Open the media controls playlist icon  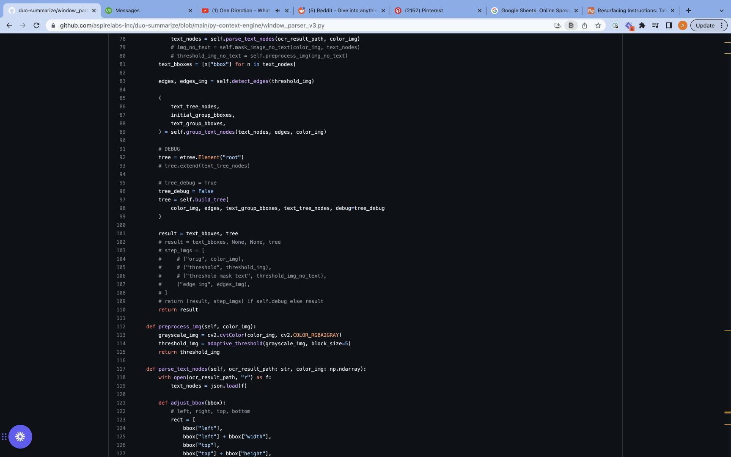click(655, 25)
